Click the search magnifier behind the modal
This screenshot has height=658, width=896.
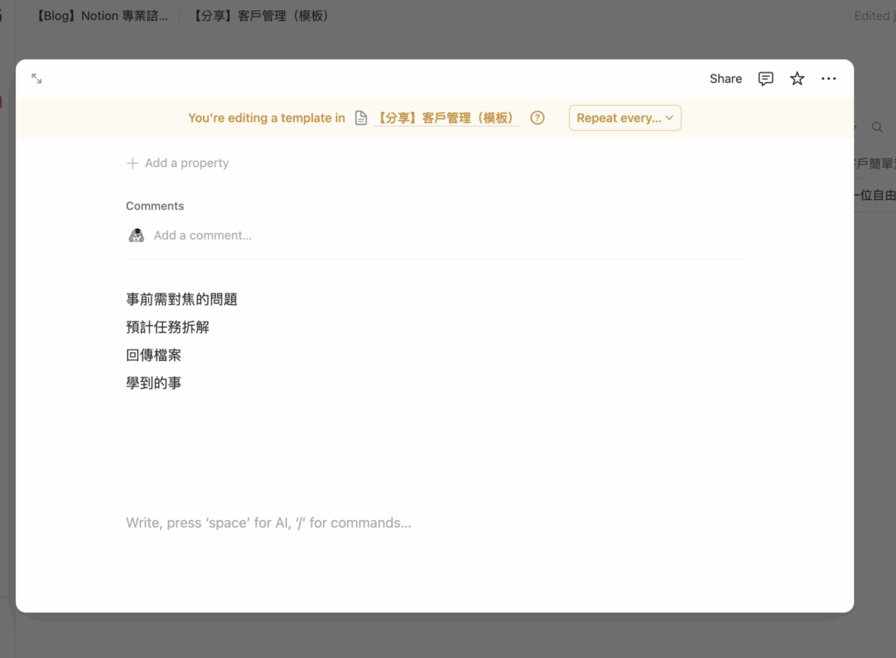877,128
